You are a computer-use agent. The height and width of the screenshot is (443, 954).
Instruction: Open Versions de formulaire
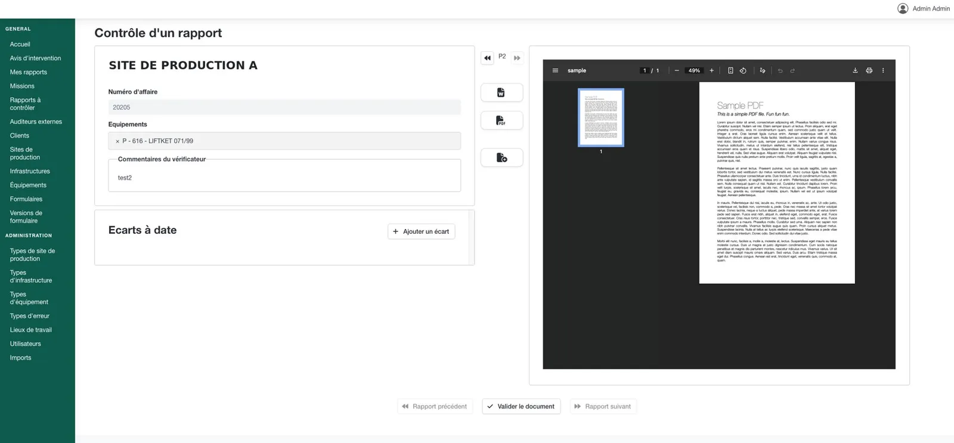tap(26, 216)
